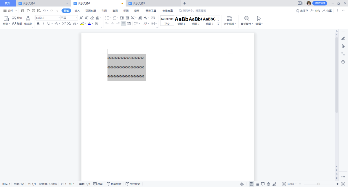Click the Cut (剪切) scissors button

point(17,18)
